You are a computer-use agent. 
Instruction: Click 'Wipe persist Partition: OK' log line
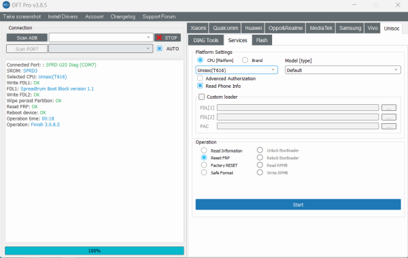point(34,101)
